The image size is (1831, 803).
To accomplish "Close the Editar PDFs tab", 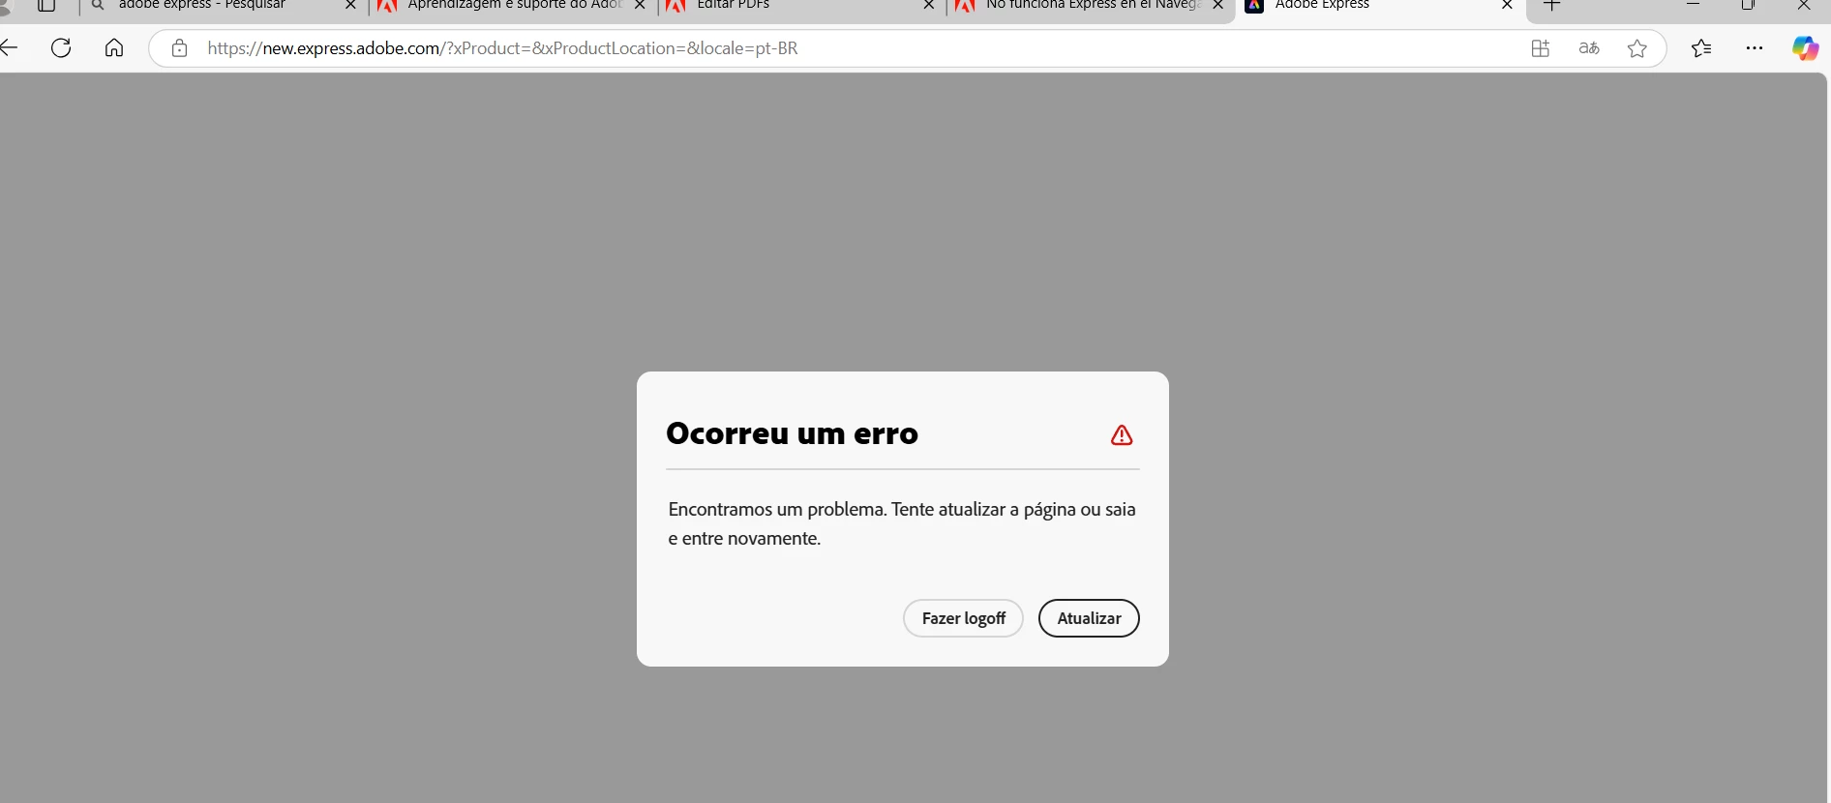I will tap(929, 6).
